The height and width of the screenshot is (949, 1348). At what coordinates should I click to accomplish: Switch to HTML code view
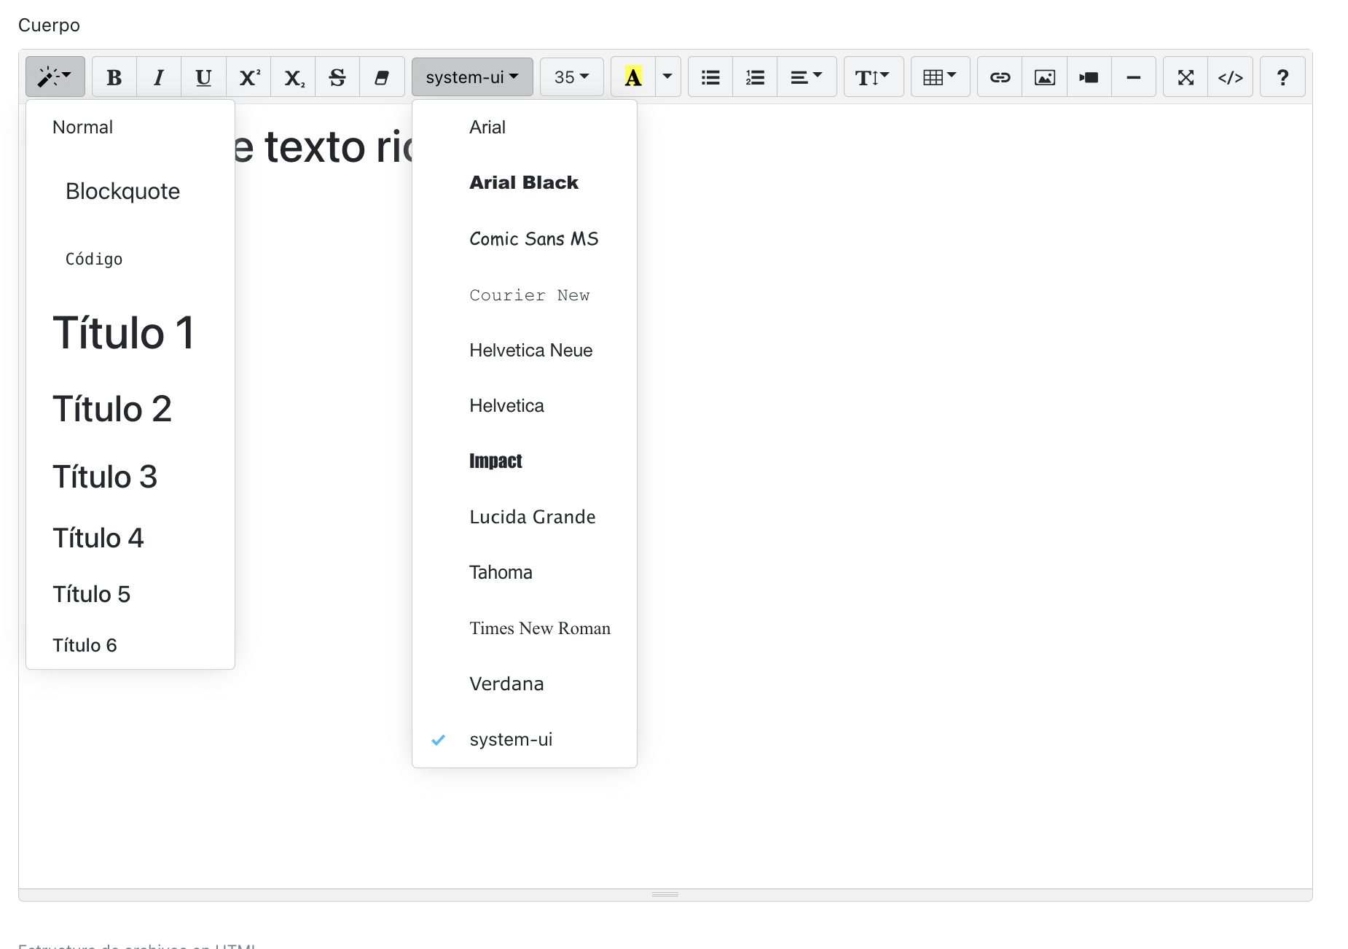[1230, 77]
